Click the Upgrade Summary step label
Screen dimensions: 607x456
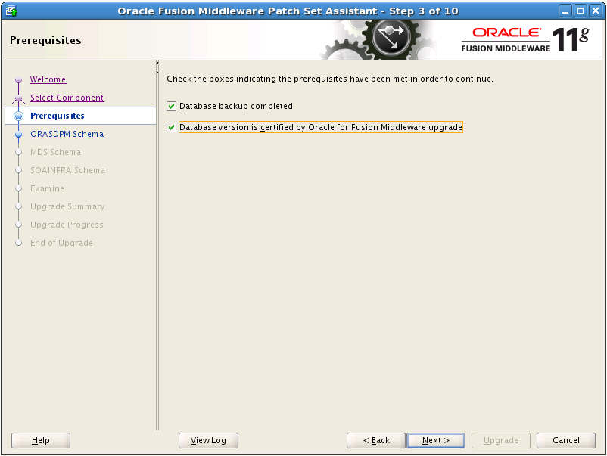point(67,207)
